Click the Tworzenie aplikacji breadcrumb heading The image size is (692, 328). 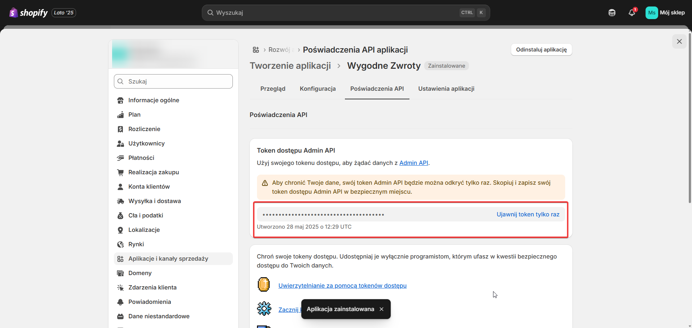coord(290,66)
